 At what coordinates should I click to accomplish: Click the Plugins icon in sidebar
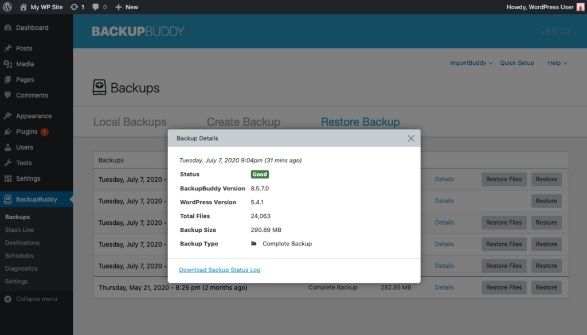[x=8, y=131]
